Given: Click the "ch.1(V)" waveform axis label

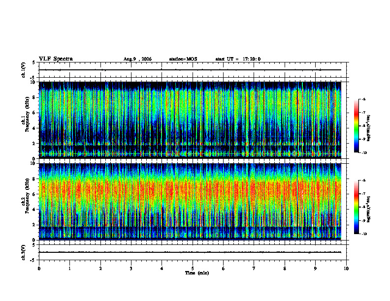Looking at the screenshot, I should coord(23,70).
